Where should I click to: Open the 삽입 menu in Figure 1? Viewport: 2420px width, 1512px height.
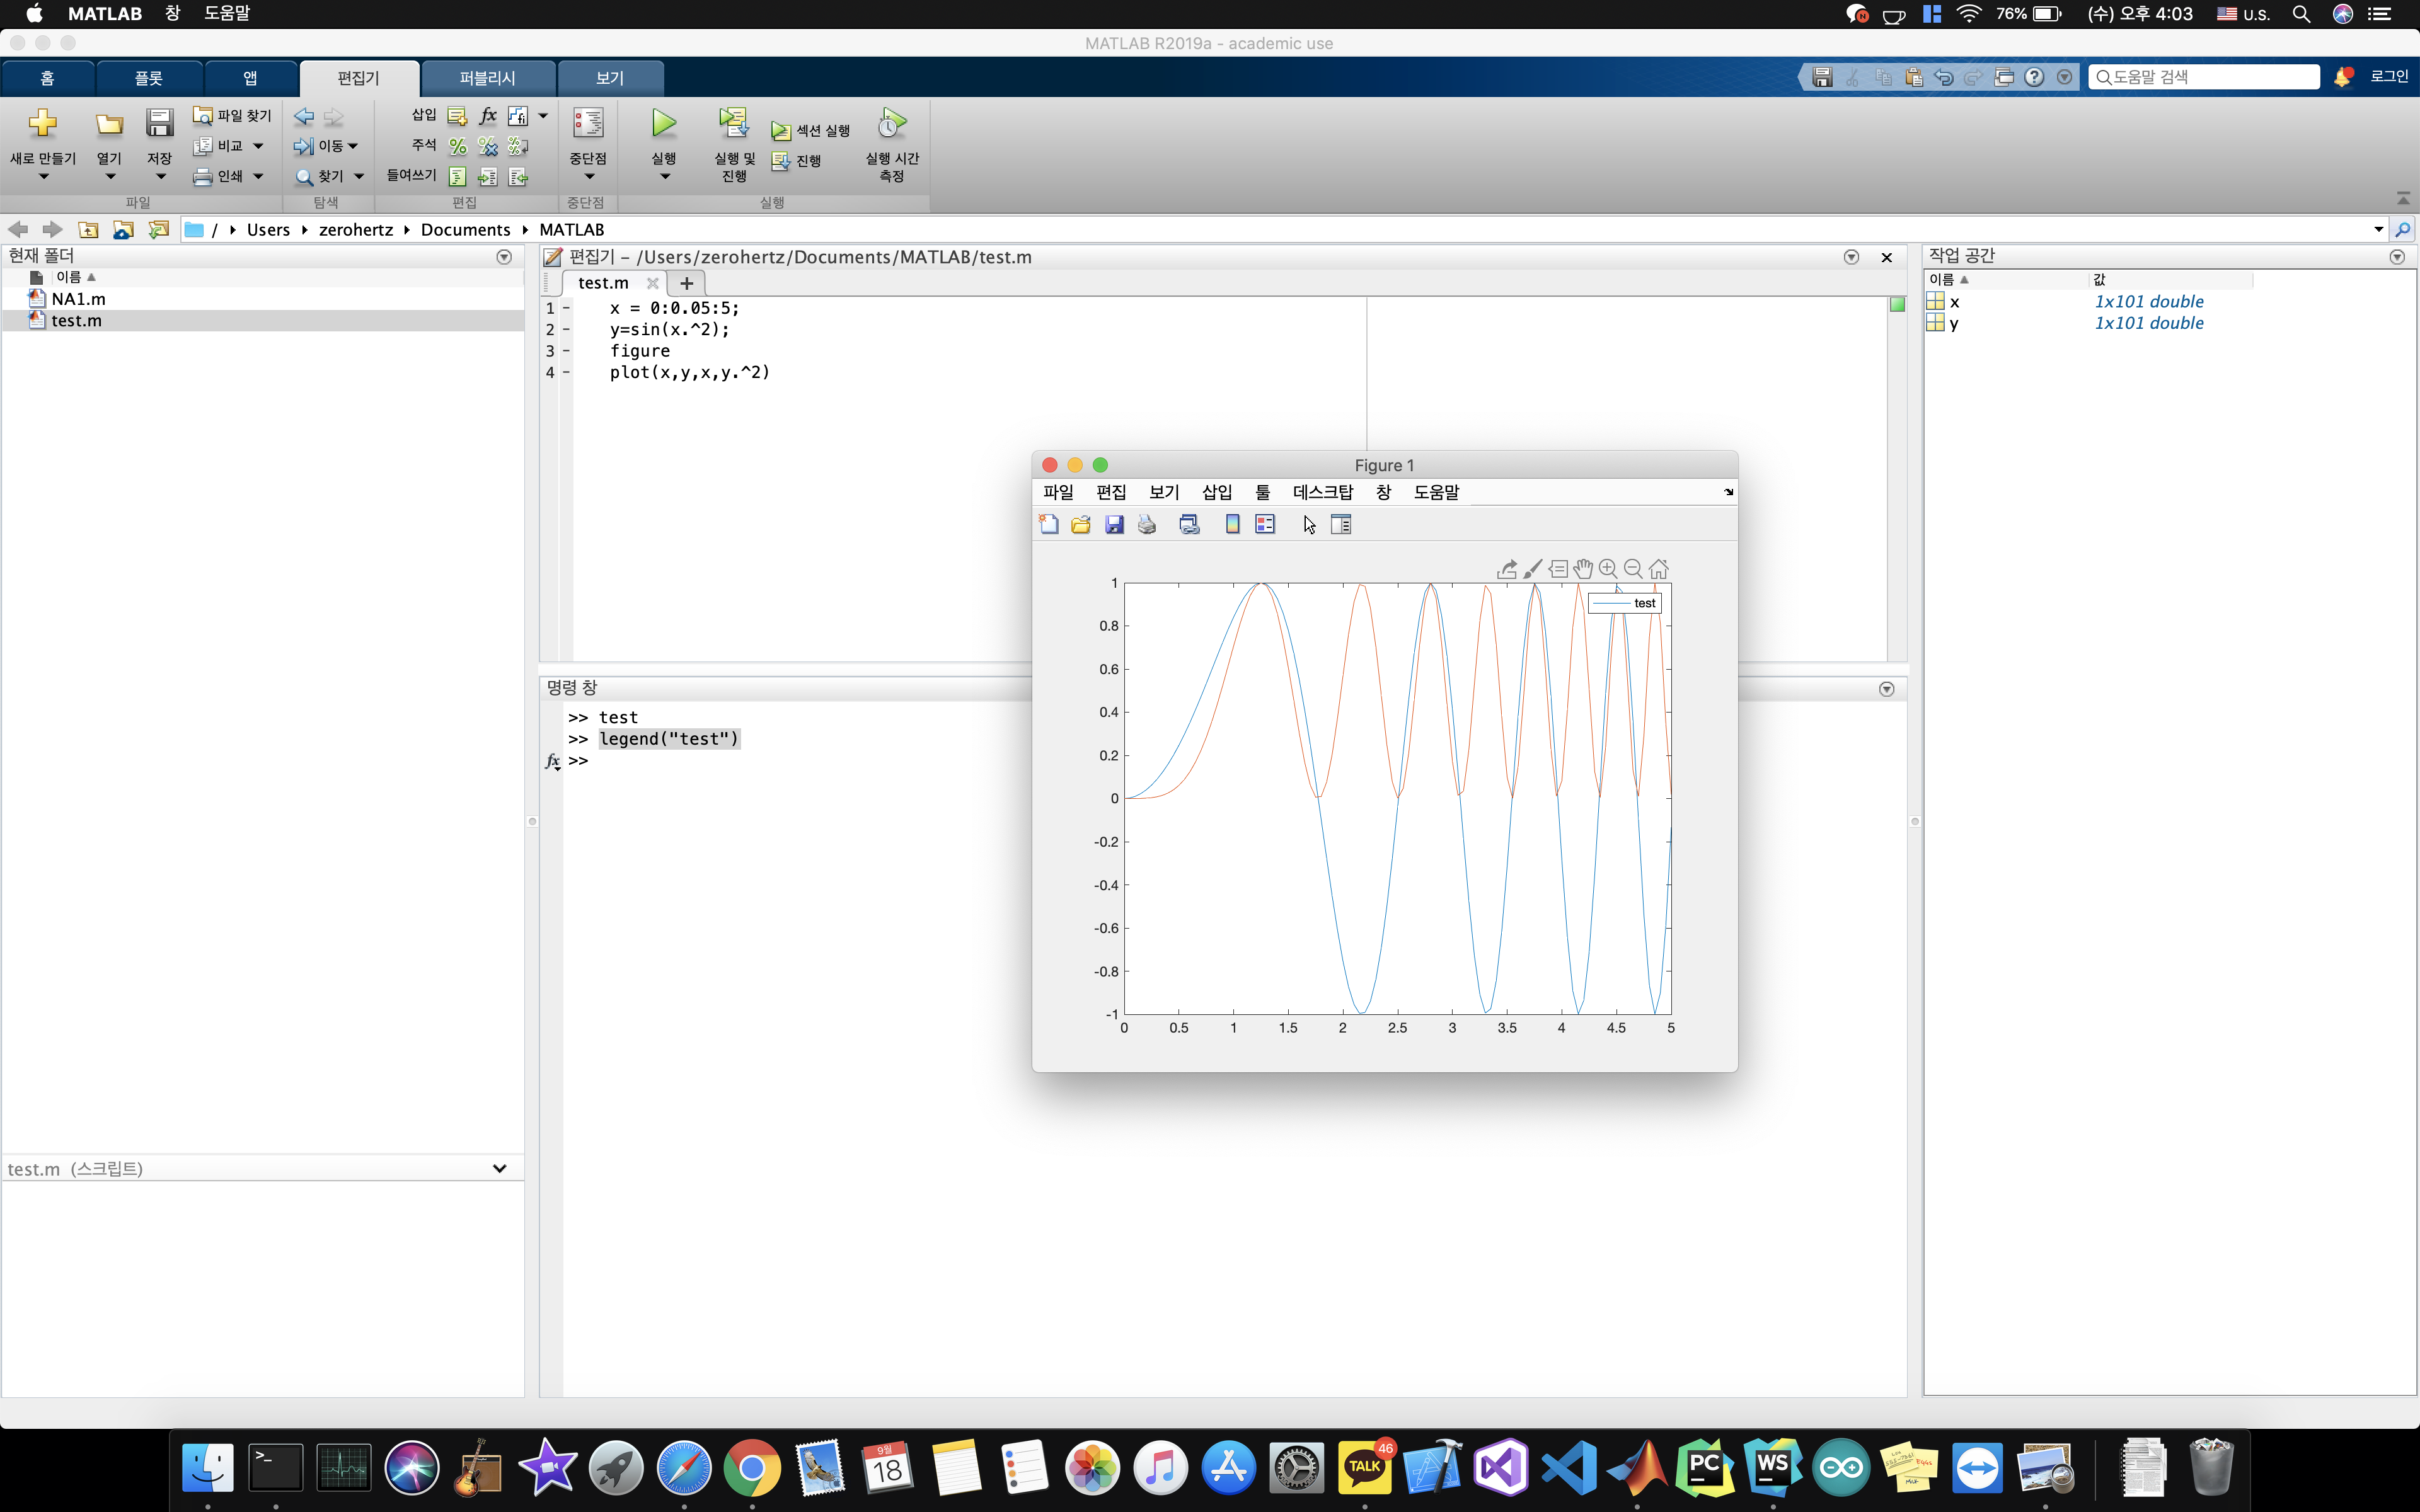pyautogui.click(x=1217, y=492)
